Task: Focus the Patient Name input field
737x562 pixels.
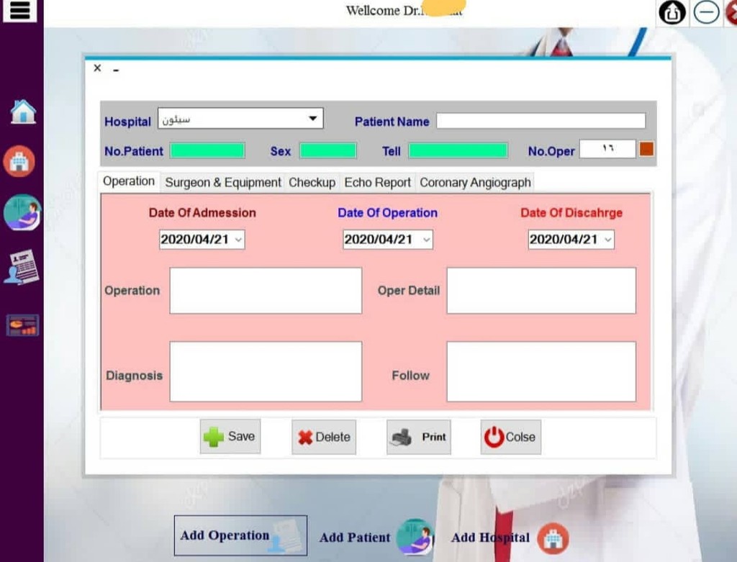Action: [541, 121]
